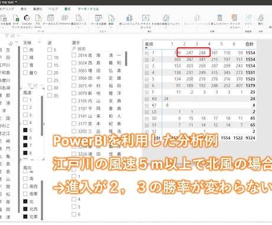This screenshot has height=225, width=272.
Task: Expand row 2 in the matrix
Action: pyautogui.click(x=147, y=60)
